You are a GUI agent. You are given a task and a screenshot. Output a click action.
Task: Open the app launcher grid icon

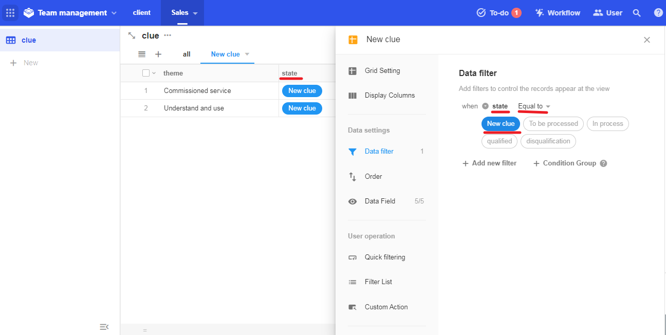10,13
